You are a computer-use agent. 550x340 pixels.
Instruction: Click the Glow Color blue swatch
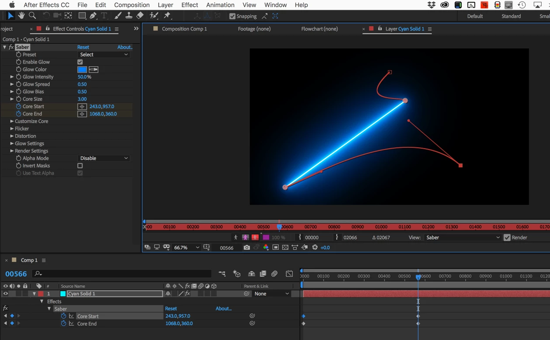tap(82, 69)
